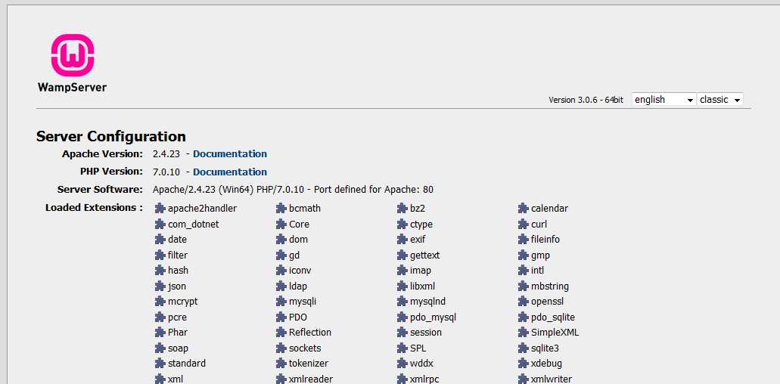
Task: Click the puzzle icon beside libxml
Action: pos(402,286)
